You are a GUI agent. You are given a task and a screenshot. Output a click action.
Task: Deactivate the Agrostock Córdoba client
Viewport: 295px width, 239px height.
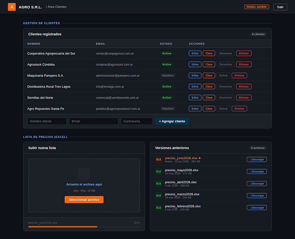226,64
